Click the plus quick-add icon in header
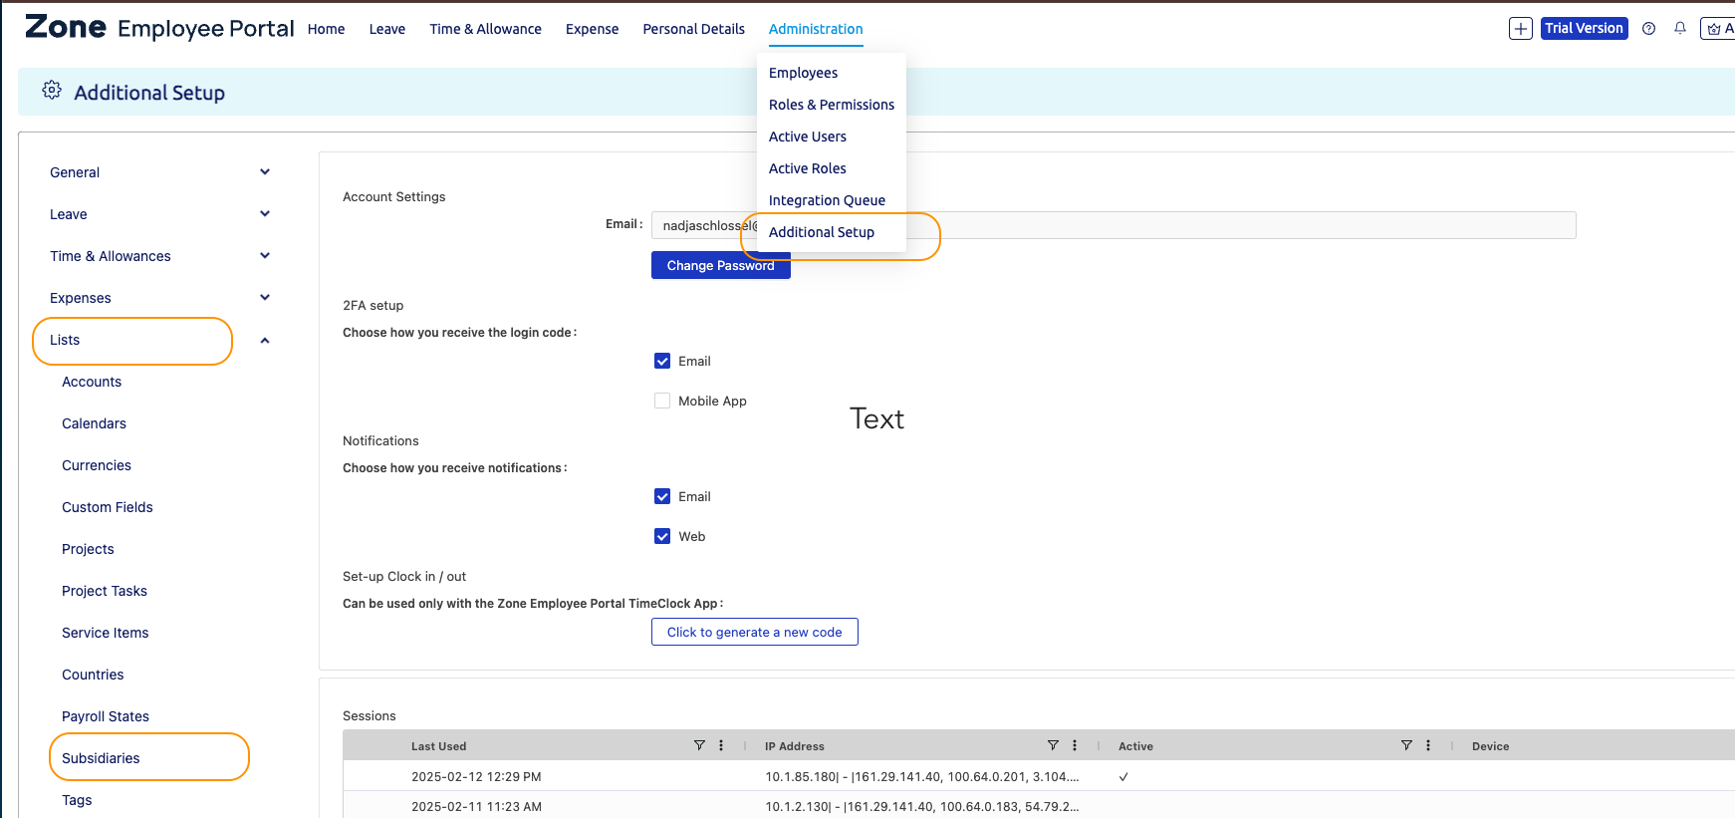The height and width of the screenshot is (818, 1735). pyautogui.click(x=1520, y=29)
